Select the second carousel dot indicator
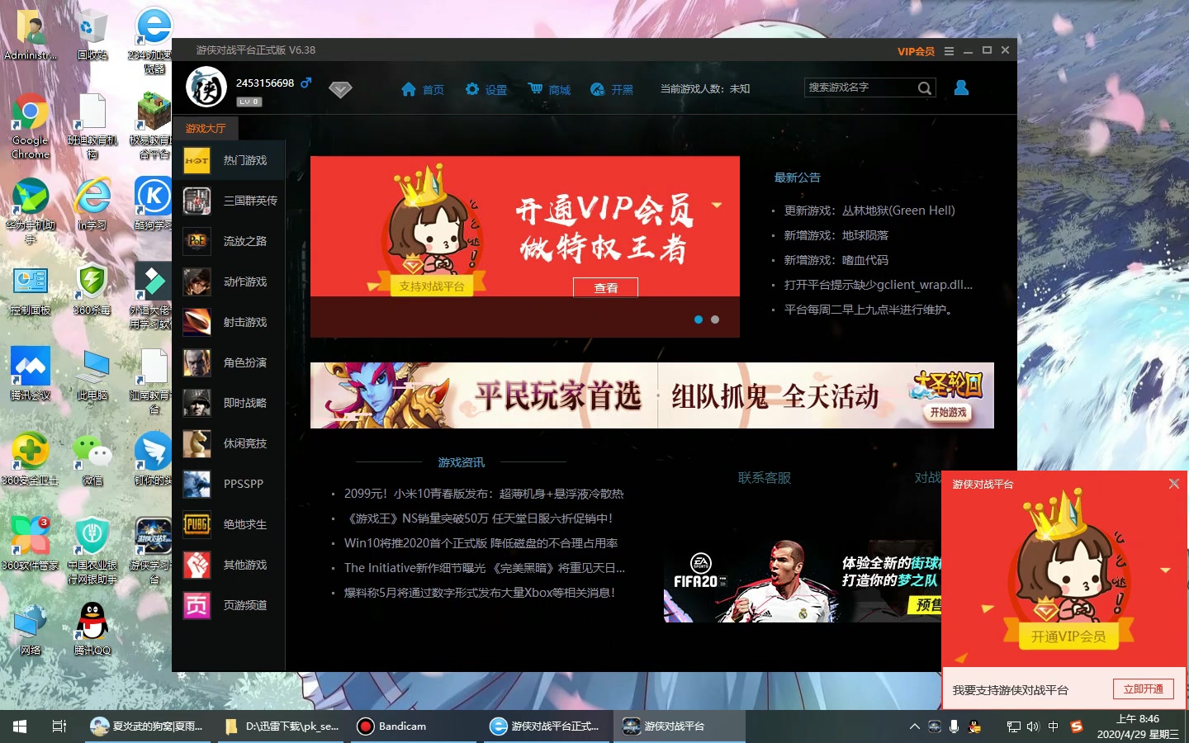This screenshot has width=1189, height=743. [x=714, y=319]
